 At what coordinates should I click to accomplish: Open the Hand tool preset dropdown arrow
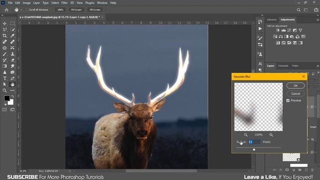click(x=21, y=10)
